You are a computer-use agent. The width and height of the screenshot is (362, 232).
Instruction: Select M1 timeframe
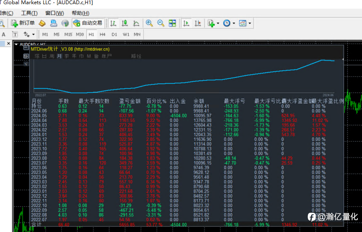tap(45, 34)
